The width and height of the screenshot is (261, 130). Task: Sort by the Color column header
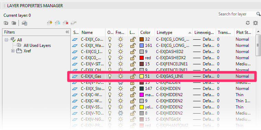coord(146,32)
